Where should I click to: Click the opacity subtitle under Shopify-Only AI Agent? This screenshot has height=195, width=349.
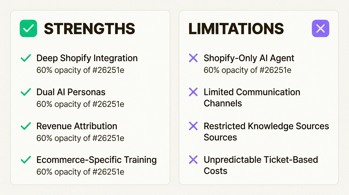[x=247, y=70]
